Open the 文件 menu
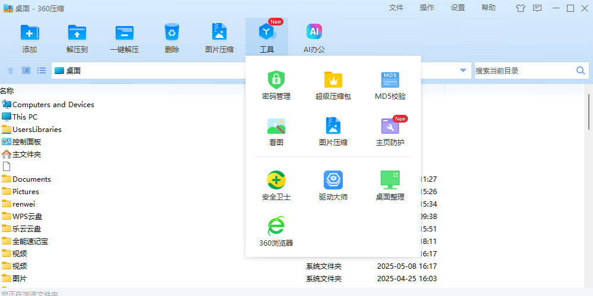The width and height of the screenshot is (593, 296). click(396, 8)
